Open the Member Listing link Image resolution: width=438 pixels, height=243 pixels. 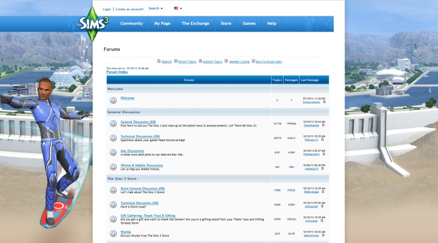click(239, 62)
